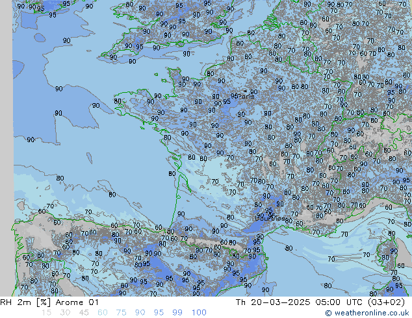Click the Paris city marker dot

[245, 91]
